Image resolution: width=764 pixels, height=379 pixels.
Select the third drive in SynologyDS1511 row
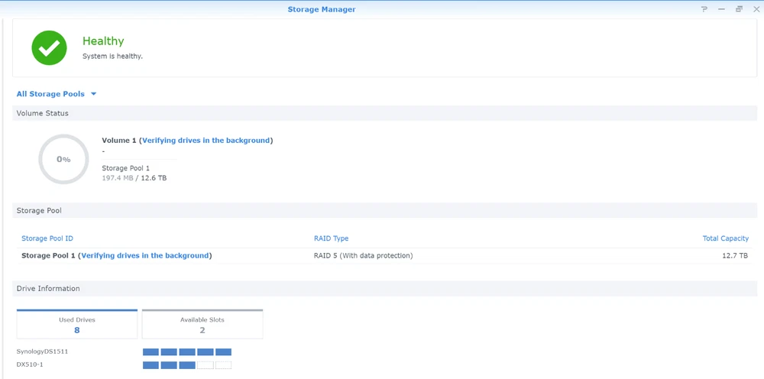point(187,352)
